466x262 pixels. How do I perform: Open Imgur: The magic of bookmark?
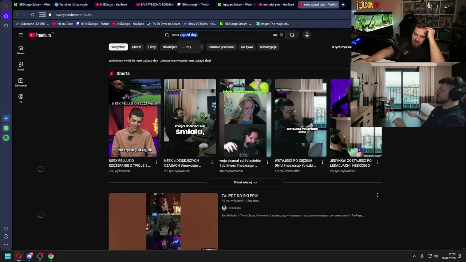pos(272,24)
